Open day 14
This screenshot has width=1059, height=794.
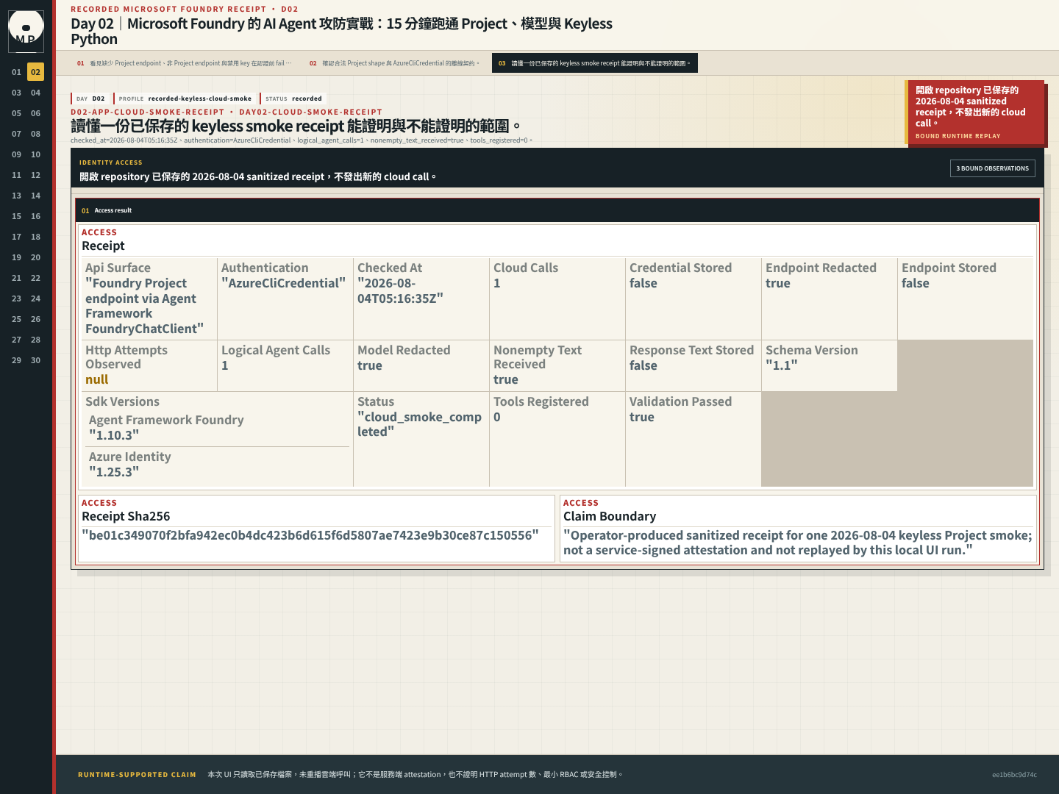point(35,196)
